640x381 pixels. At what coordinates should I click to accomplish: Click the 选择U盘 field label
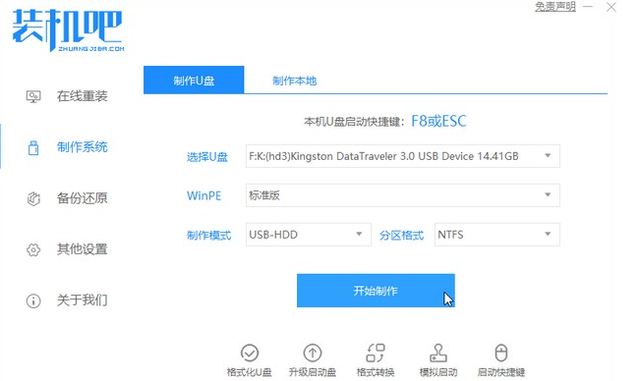pos(206,157)
